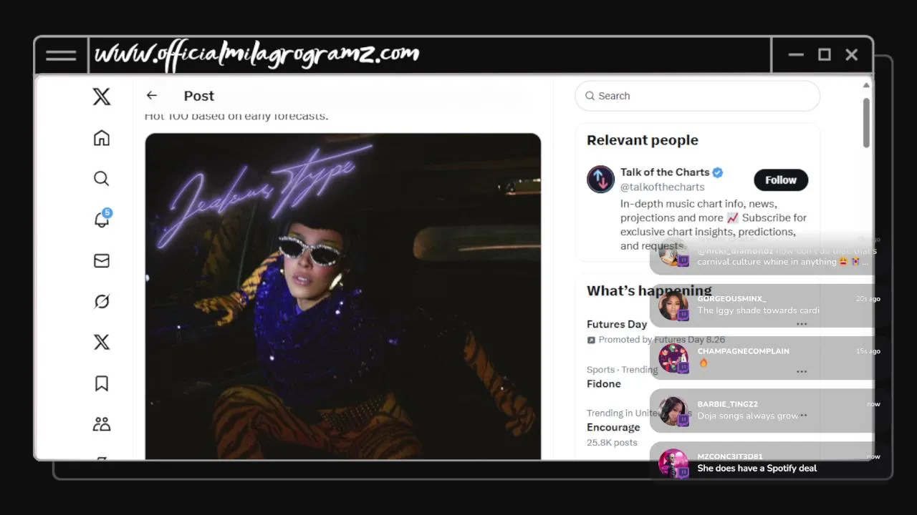The height and width of the screenshot is (515, 917).
Task: Click the Post page heading
Action: point(199,96)
